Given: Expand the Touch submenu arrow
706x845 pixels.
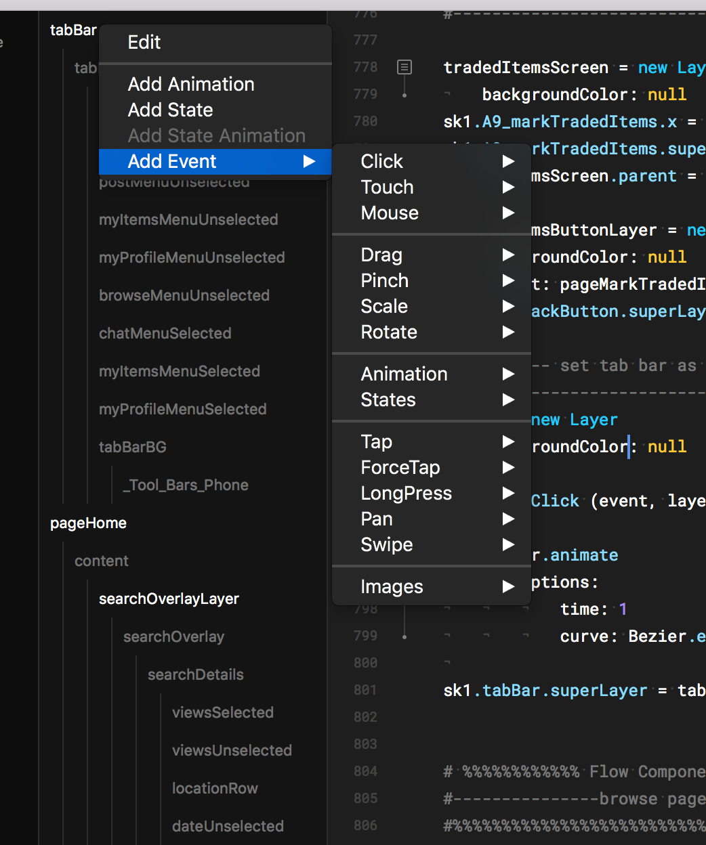Looking at the screenshot, I should click(x=508, y=188).
